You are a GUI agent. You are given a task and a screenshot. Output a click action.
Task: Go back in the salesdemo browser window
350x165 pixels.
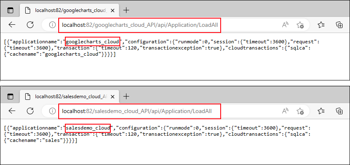coord(12,111)
